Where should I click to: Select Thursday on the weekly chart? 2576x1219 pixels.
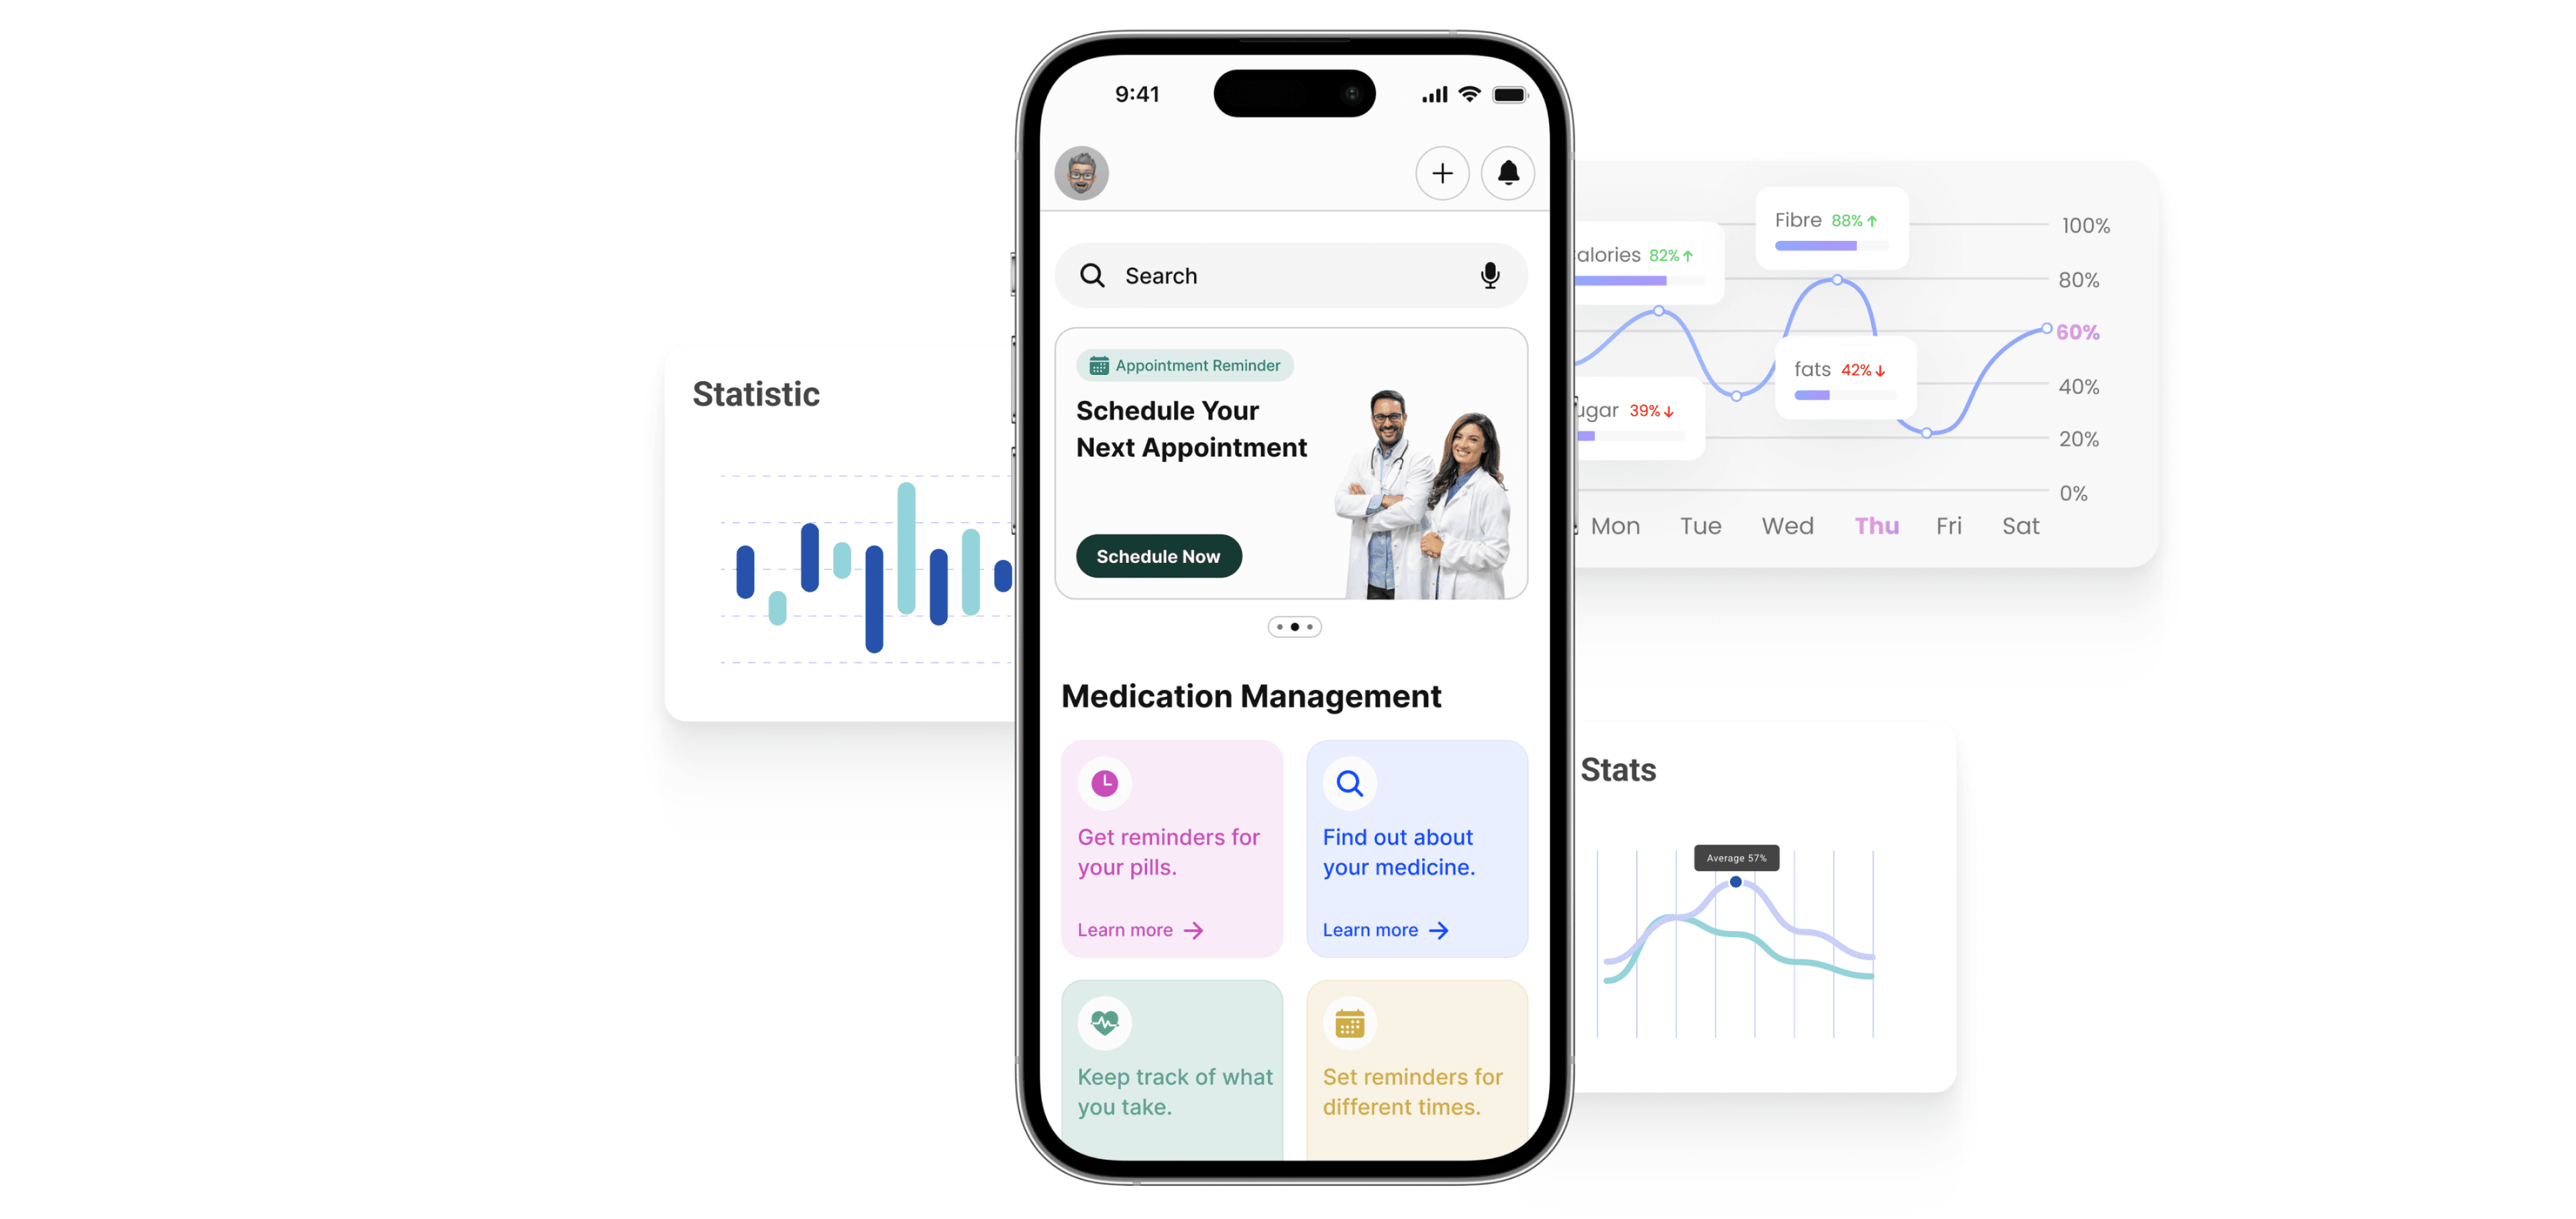[1873, 524]
